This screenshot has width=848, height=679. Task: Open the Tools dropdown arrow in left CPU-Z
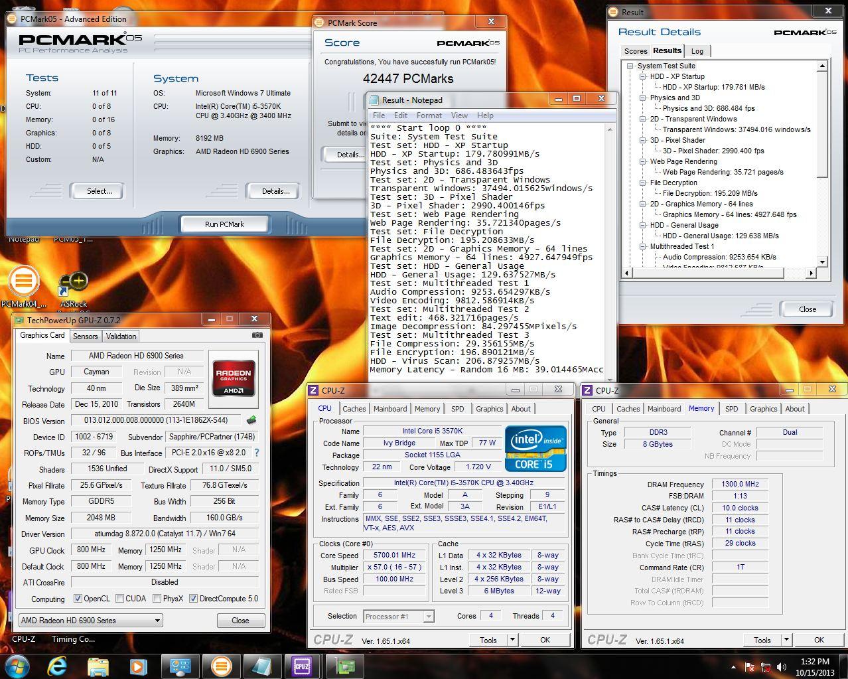(512, 640)
